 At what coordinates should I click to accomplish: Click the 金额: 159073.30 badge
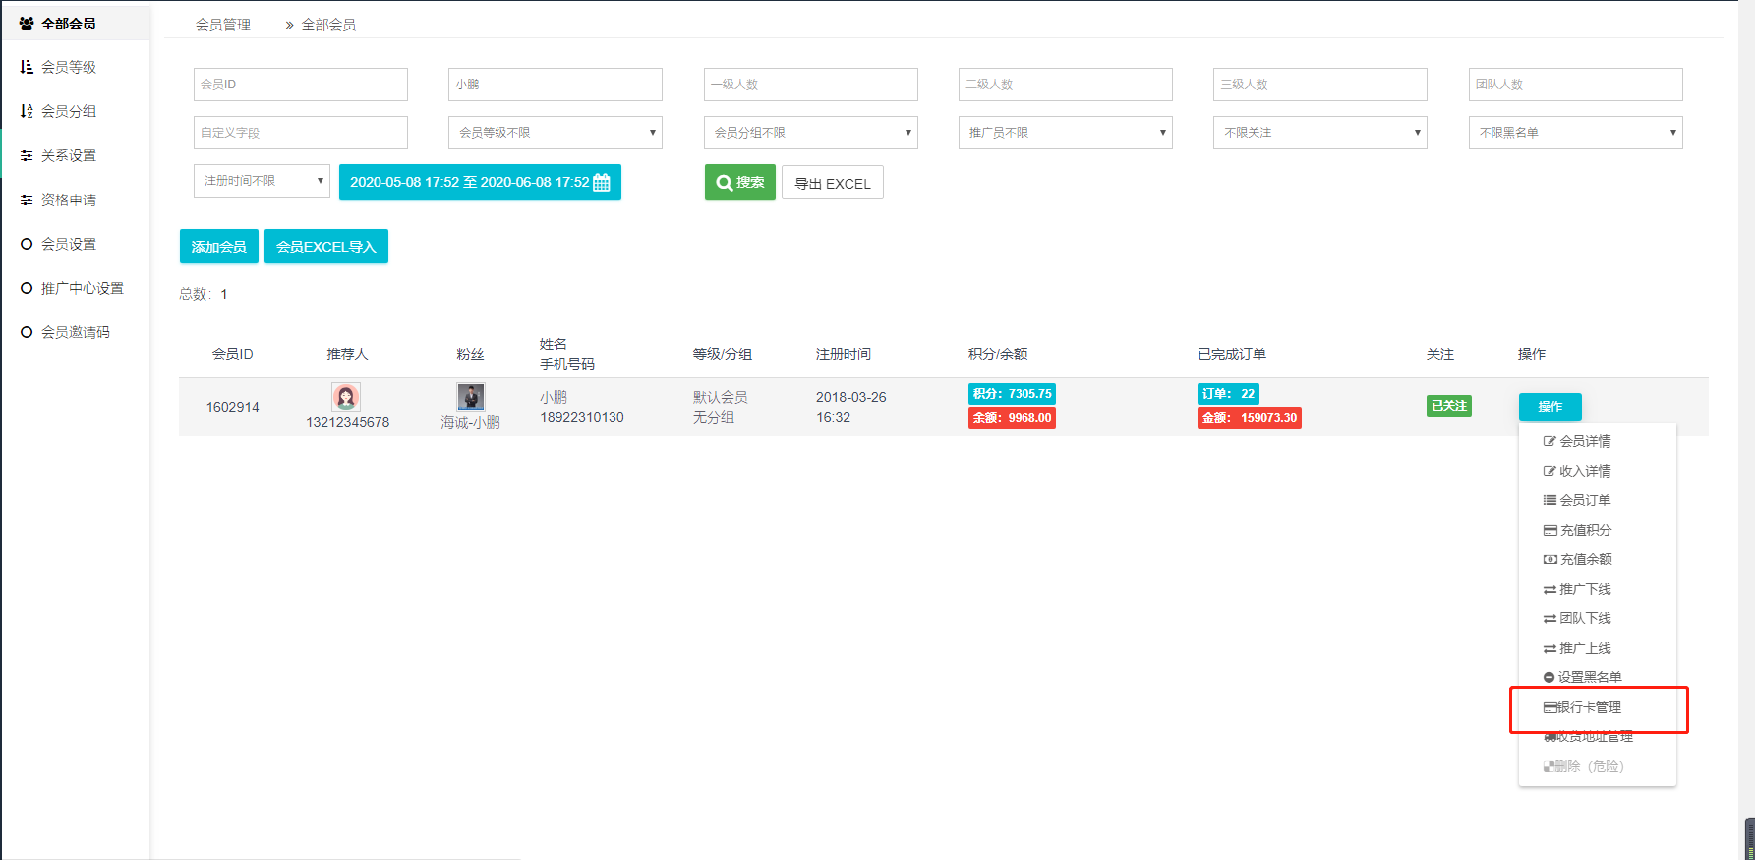[1250, 418]
